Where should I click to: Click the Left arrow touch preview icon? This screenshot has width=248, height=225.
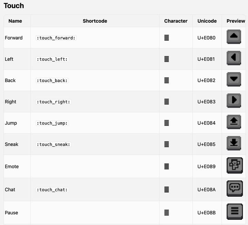(x=234, y=58)
